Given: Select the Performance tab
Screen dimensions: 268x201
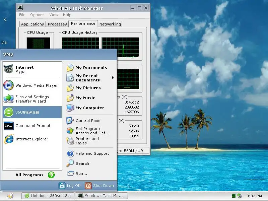Looking at the screenshot, I should coord(83,23).
